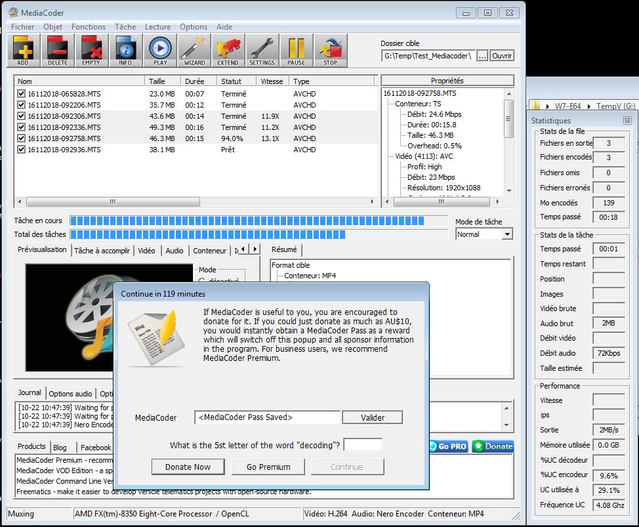
Task: Click the Propriétés panel vertical scrollbar
Action: click(509, 142)
